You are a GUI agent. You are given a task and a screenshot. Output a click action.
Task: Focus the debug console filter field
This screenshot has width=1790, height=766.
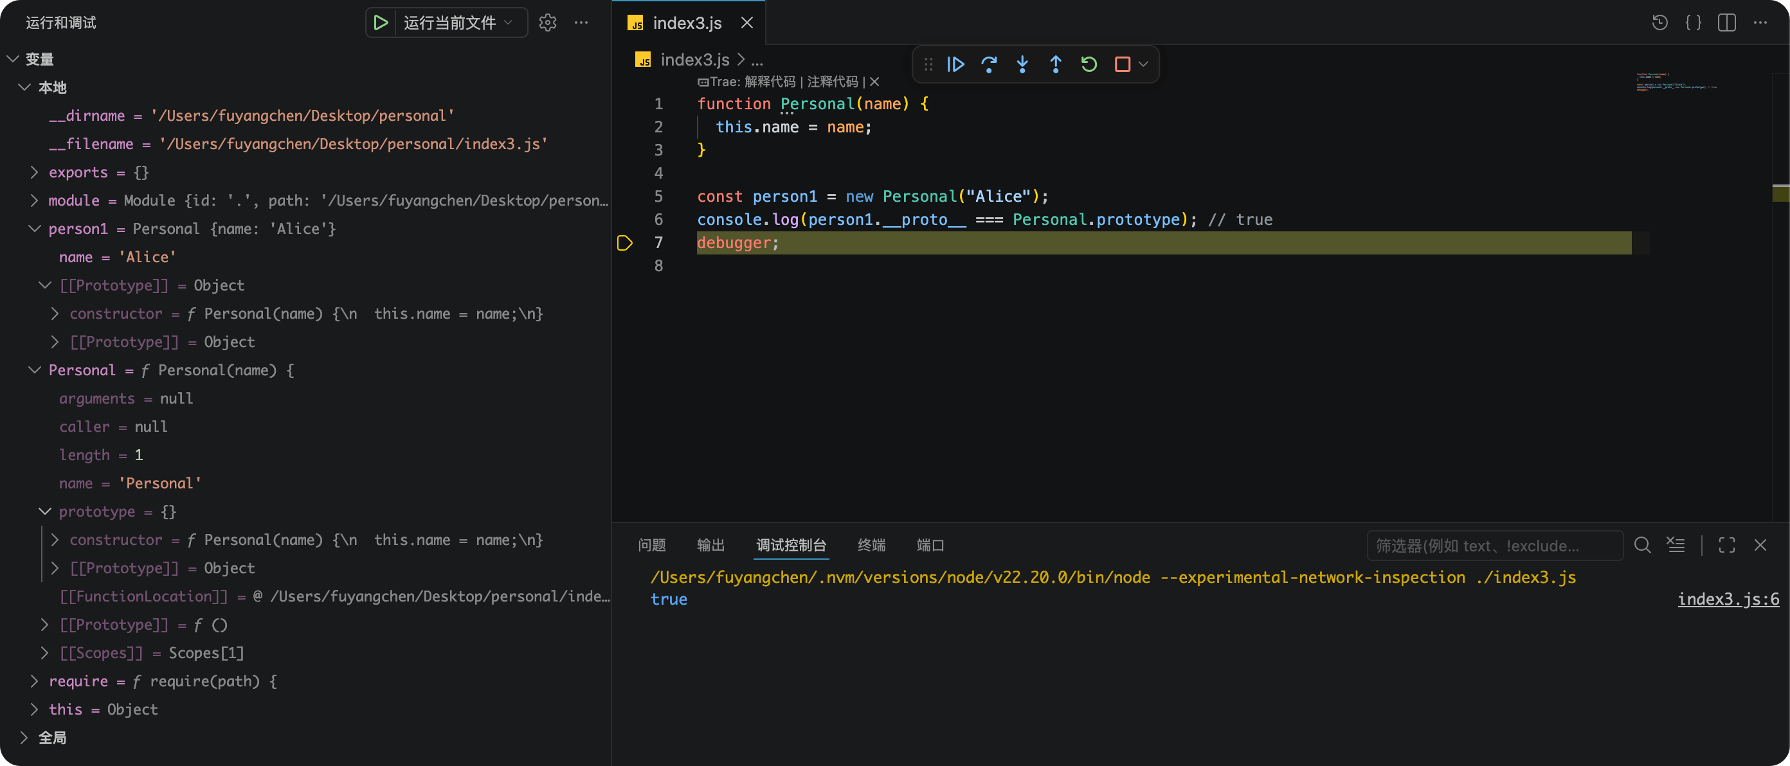[x=1495, y=546]
